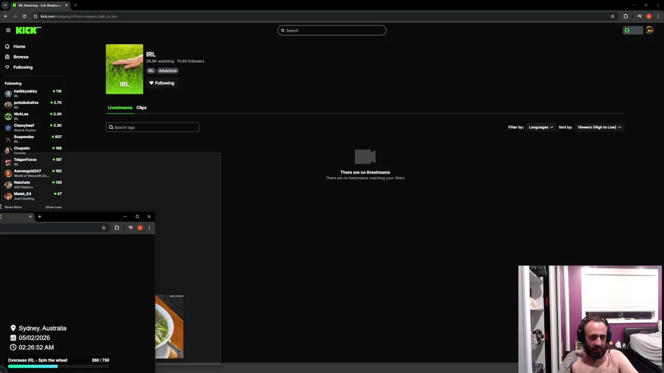
Task: Close the tab in small browser window
Action: point(30,217)
